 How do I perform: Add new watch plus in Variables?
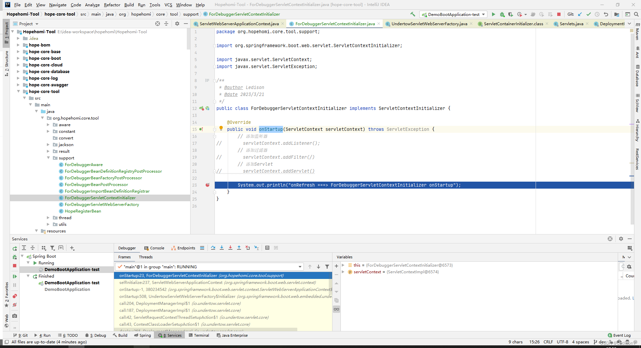point(336,266)
